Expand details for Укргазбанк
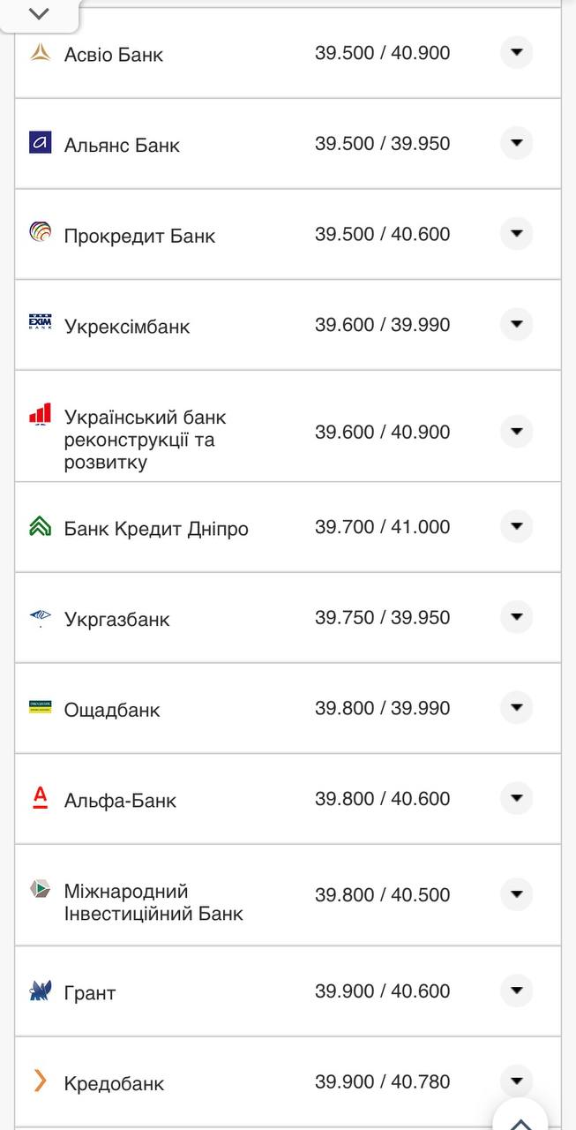 click(516, 618)
